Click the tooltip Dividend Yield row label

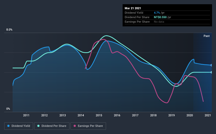tap(134, 13)
